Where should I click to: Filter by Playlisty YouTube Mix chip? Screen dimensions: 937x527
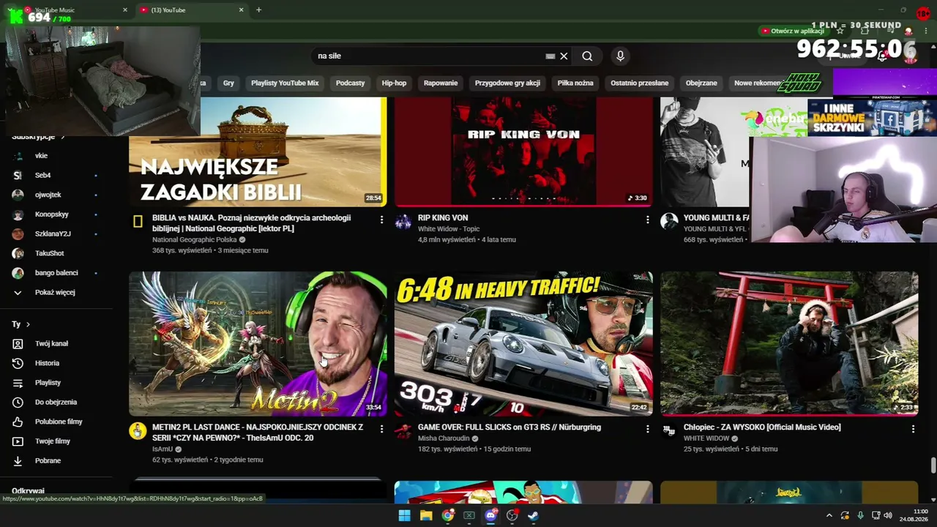285,83
